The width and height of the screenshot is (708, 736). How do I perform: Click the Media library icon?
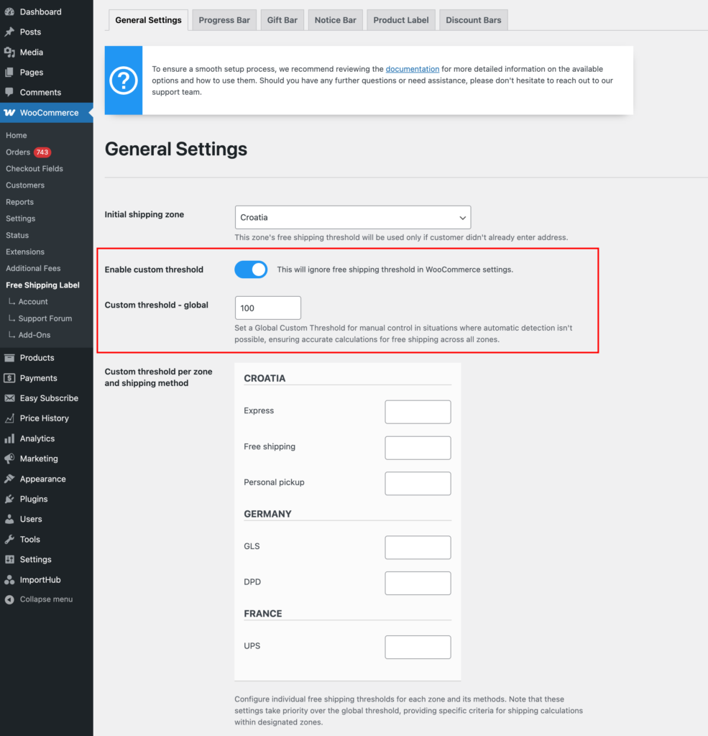point(9,52)
